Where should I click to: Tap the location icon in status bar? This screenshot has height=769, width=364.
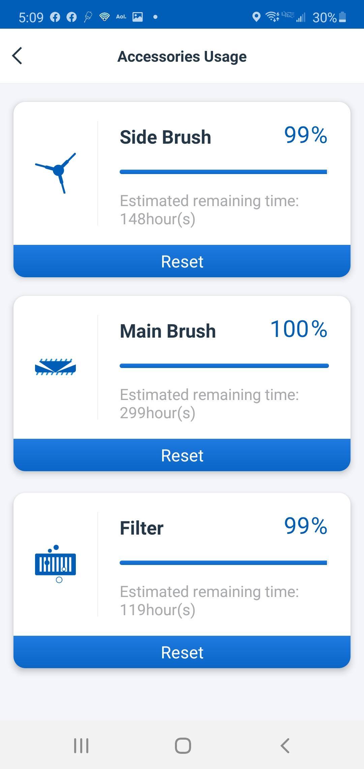point(256,17)
